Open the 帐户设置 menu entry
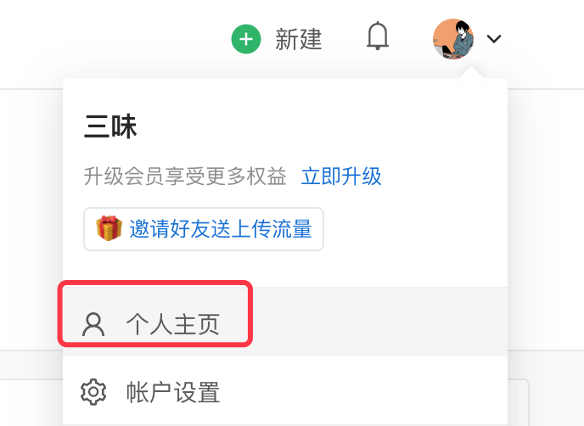This screenshot has height=426, width=584. (x=285, y=390)
